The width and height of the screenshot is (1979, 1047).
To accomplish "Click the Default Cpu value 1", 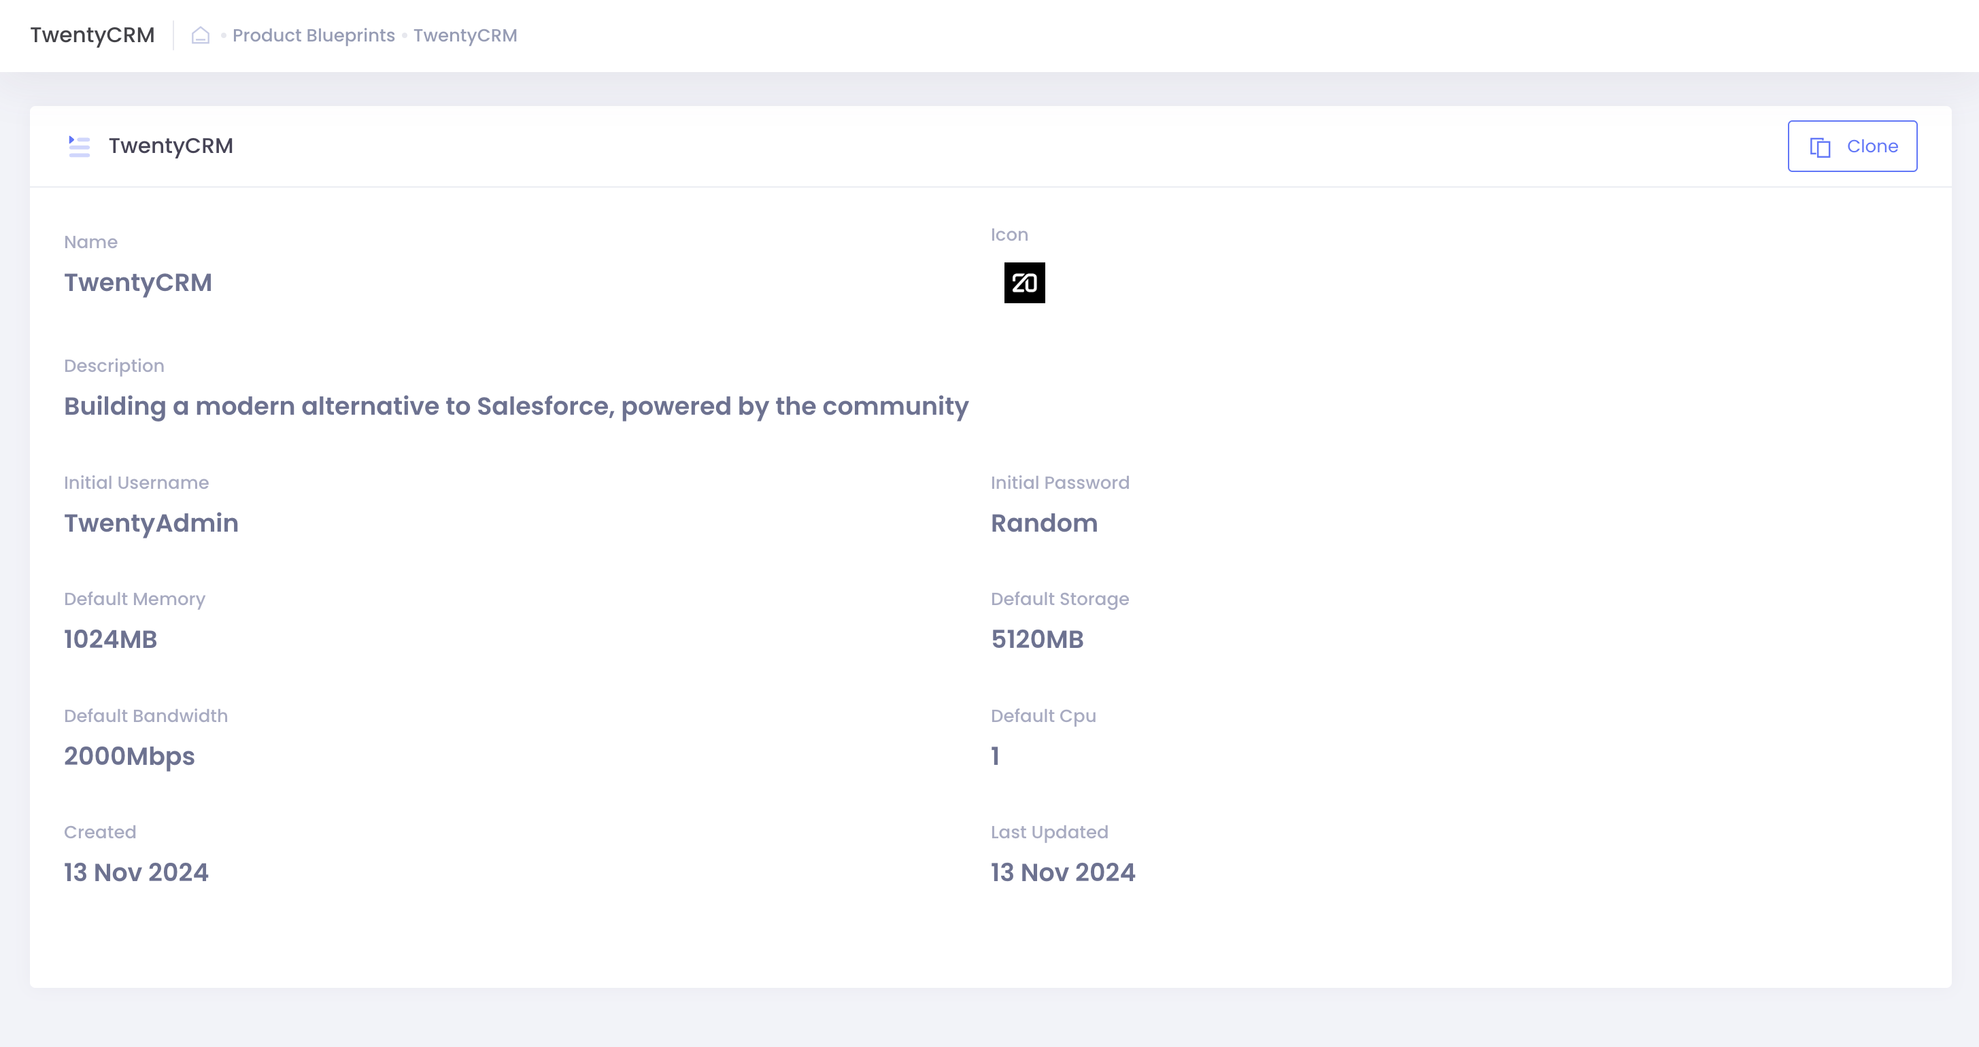I will tap(994, 756).
